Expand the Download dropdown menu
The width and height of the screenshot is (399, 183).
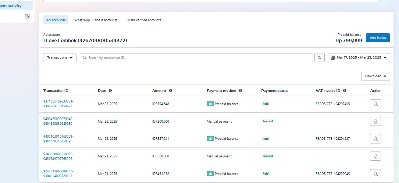pos(375,76)
